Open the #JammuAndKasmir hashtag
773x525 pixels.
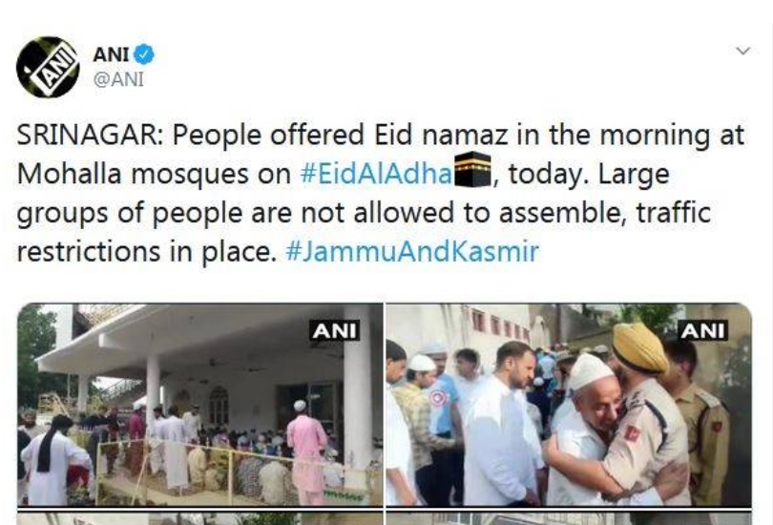[x=412, y=251]
